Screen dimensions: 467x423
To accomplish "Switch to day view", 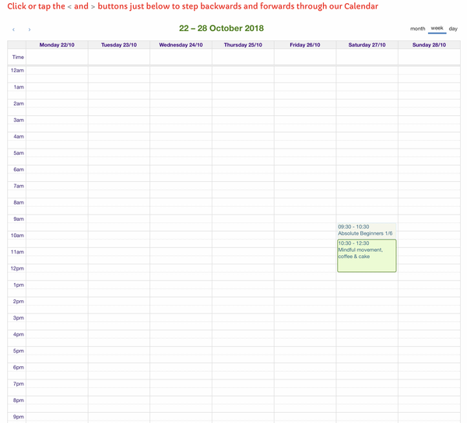I will pyautogui.click(x=453, y=29).
